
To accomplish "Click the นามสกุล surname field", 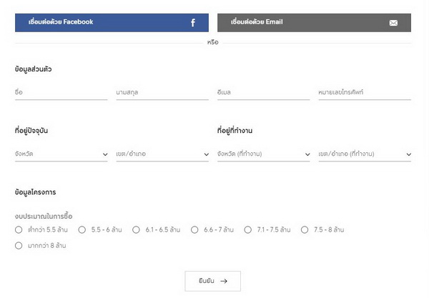I will pyautogui.click(x=162, y=92).
